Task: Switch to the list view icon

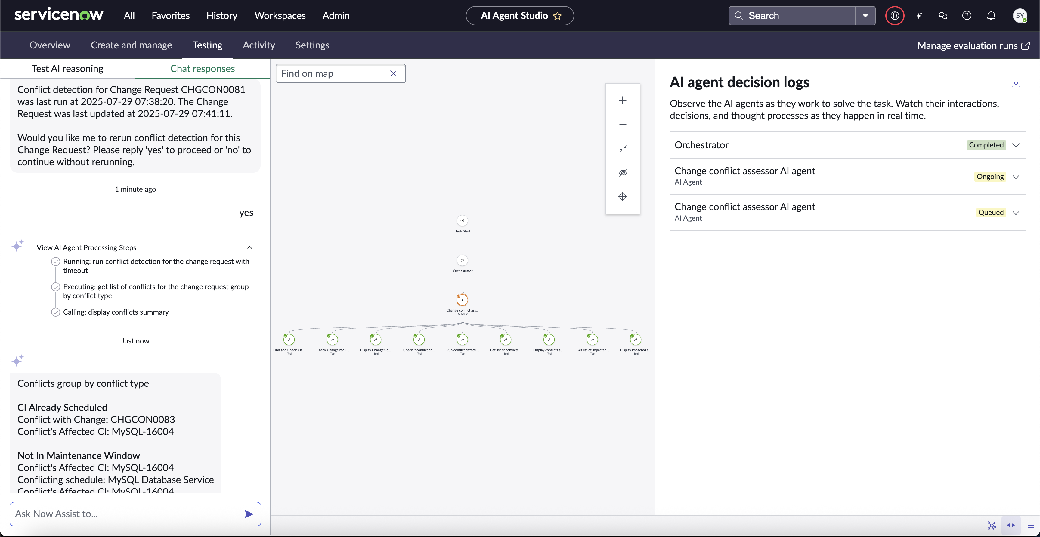Action: point(1030,525)
